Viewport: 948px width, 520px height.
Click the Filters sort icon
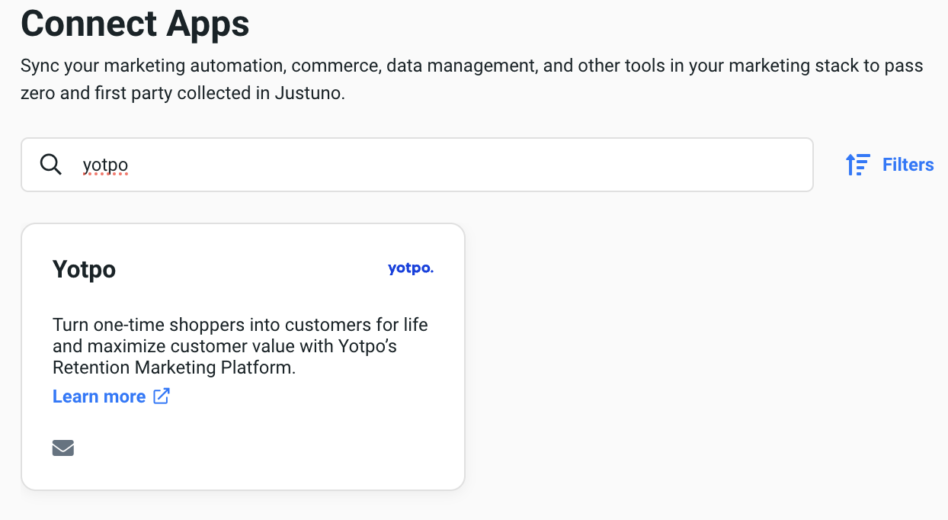(x=857, y=165)
